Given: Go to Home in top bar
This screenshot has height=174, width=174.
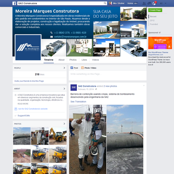Looking at the screenshot, I should [x=130, y=3].
